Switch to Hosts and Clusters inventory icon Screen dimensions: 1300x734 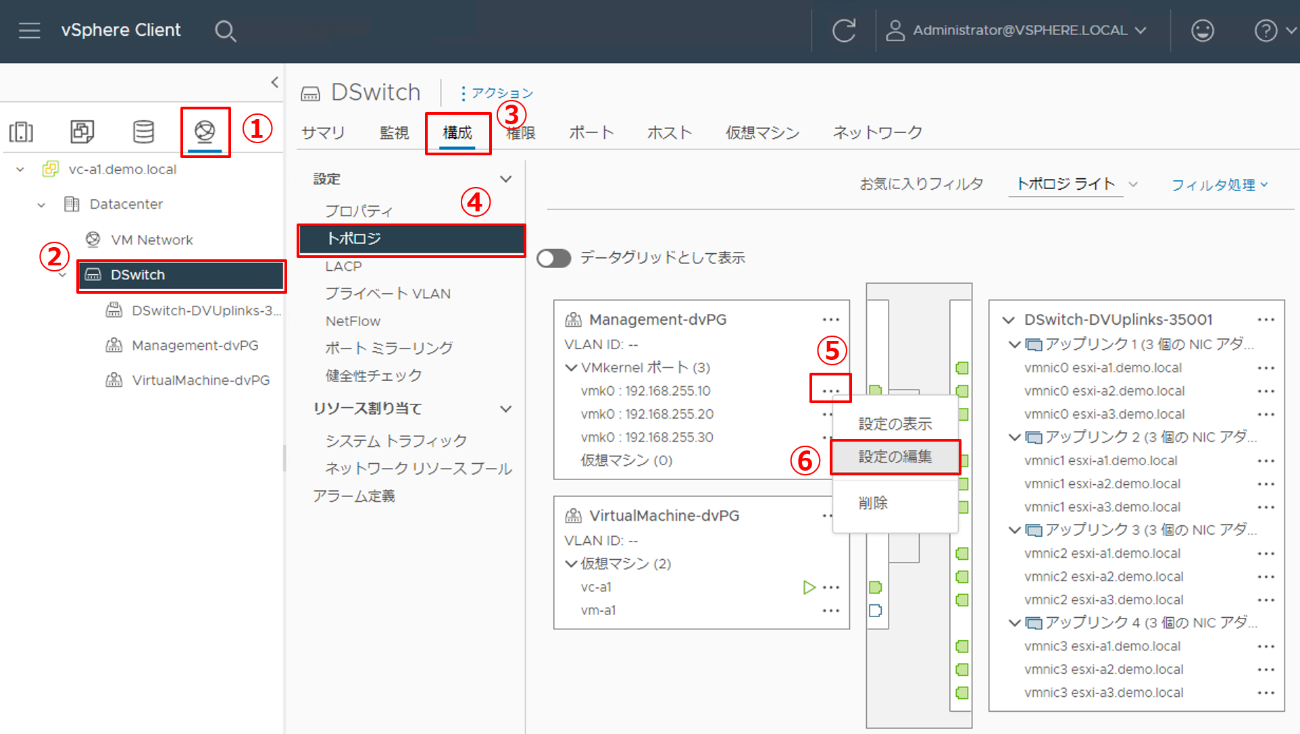(x=21, y=132)
